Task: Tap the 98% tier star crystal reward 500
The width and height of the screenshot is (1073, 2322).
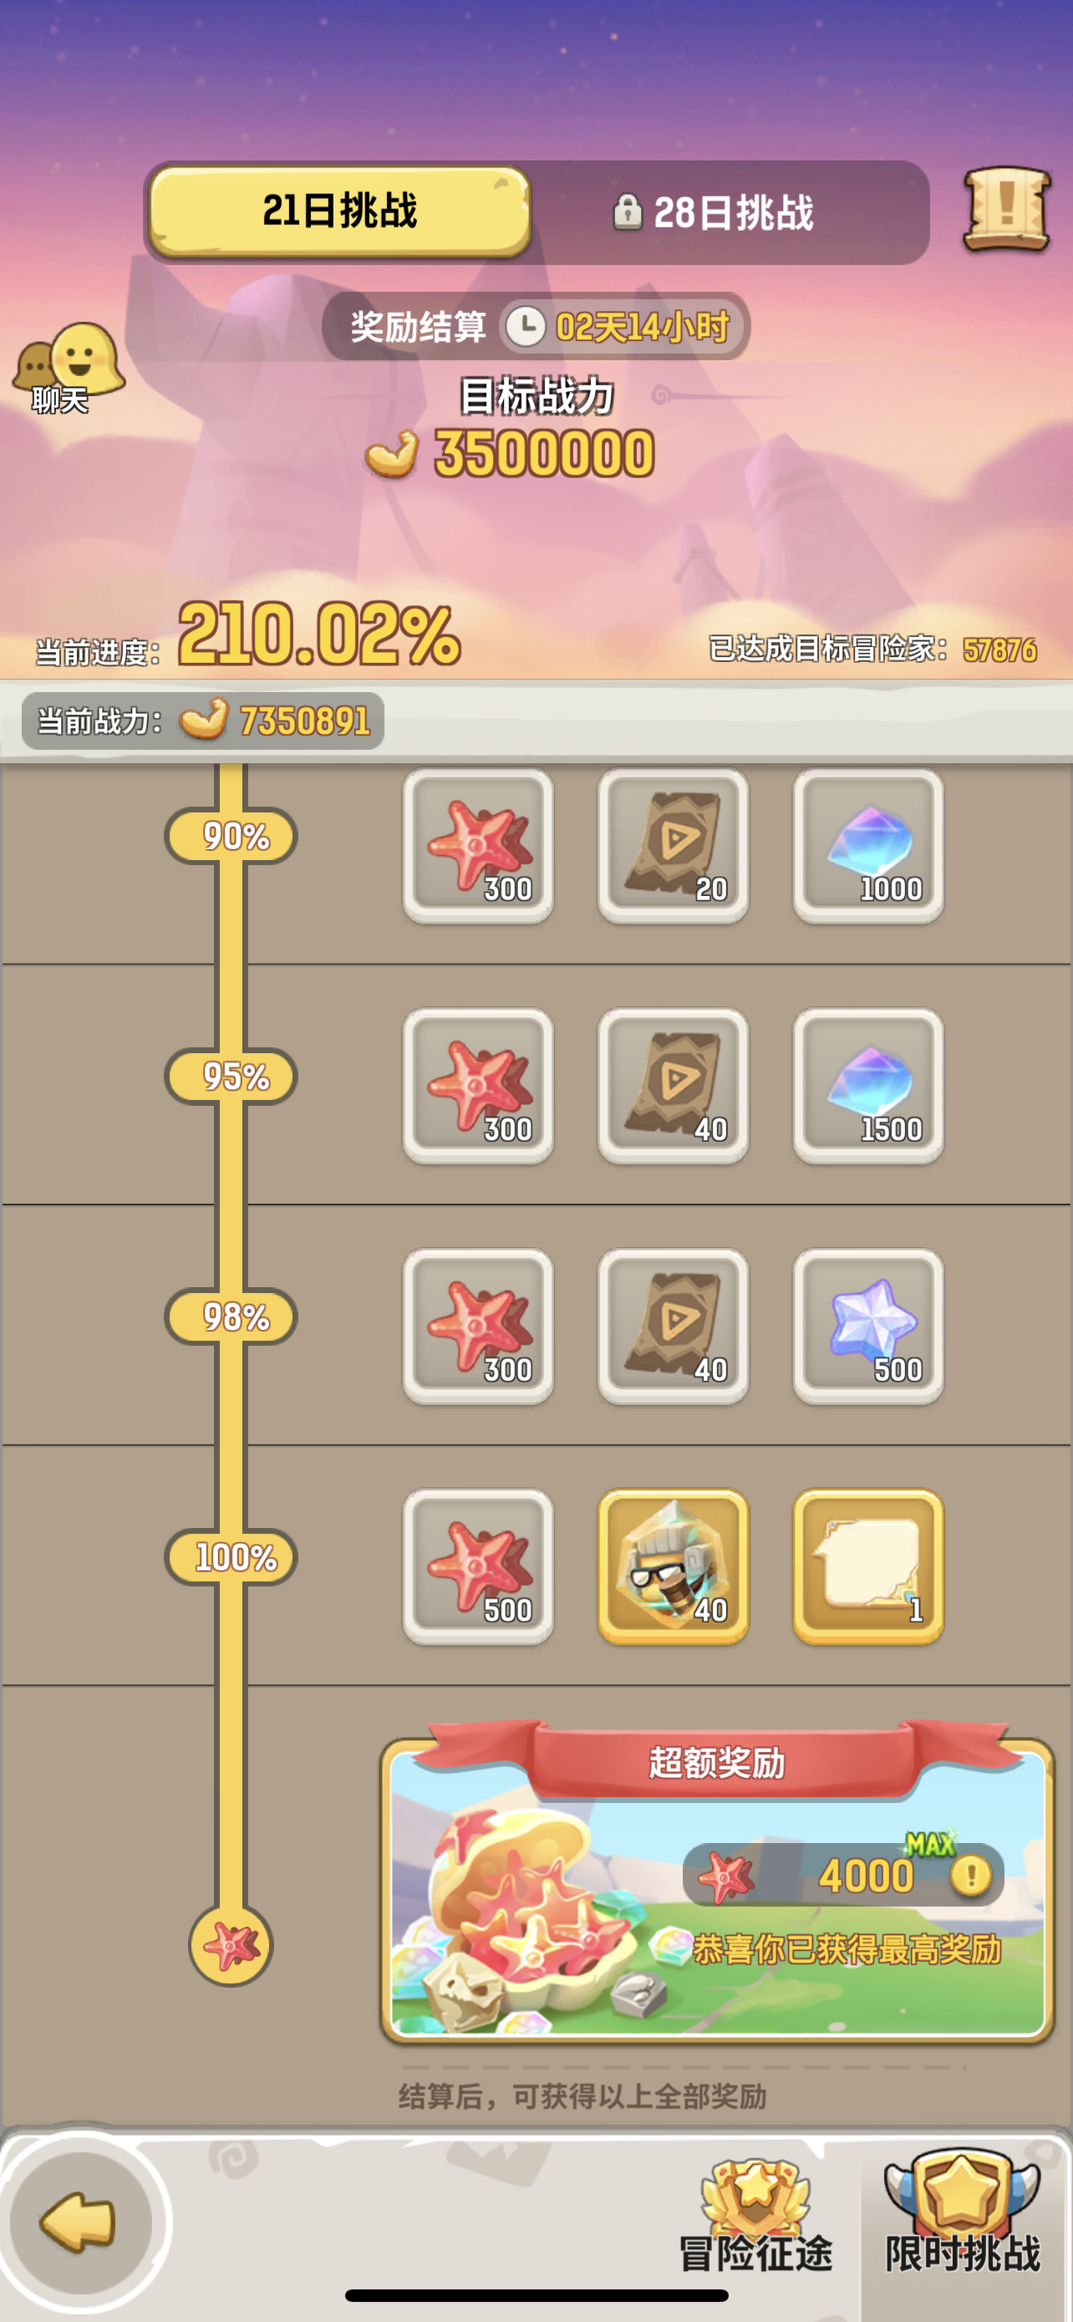Action: click(867, 1326)
